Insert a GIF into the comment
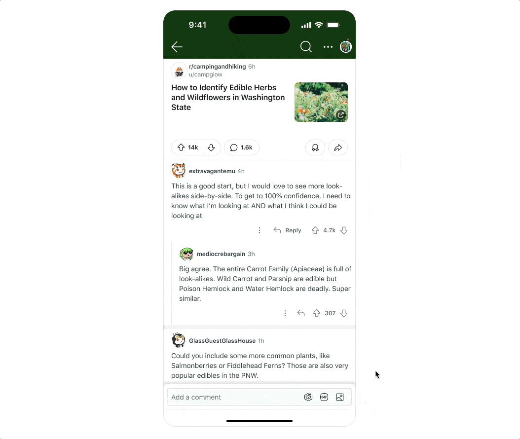Image resolution: width=520 pixels, height=439 pixels. point(324,397)
